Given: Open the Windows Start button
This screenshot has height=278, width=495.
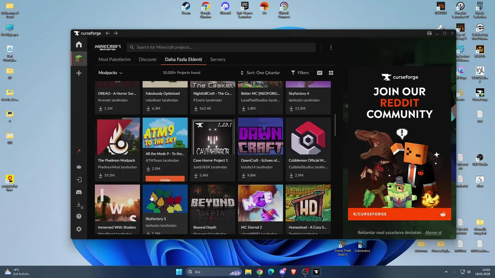Looking at the screenshot, I should click(x=179, y=272).
